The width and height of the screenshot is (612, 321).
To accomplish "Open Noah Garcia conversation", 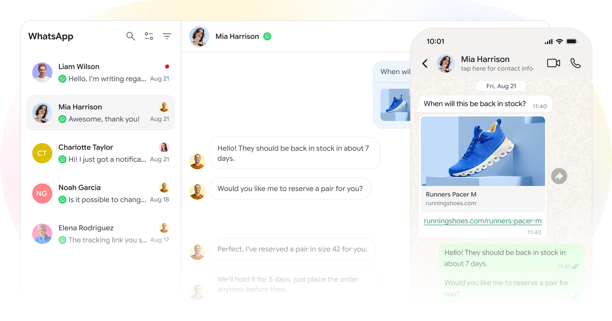I will point(101,193).
